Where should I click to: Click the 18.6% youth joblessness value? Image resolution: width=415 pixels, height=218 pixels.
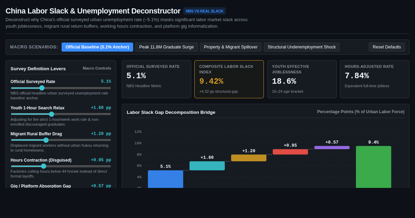tap(284, 82)
